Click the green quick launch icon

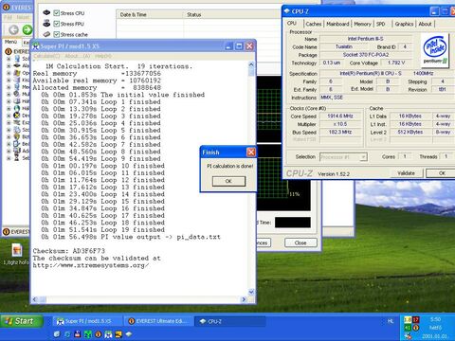(88, 334)
